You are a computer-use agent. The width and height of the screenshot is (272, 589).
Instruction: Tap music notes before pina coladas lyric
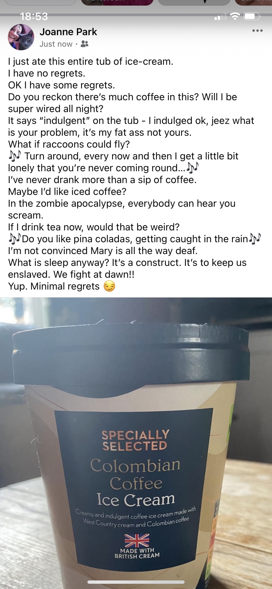pos(15,238)
